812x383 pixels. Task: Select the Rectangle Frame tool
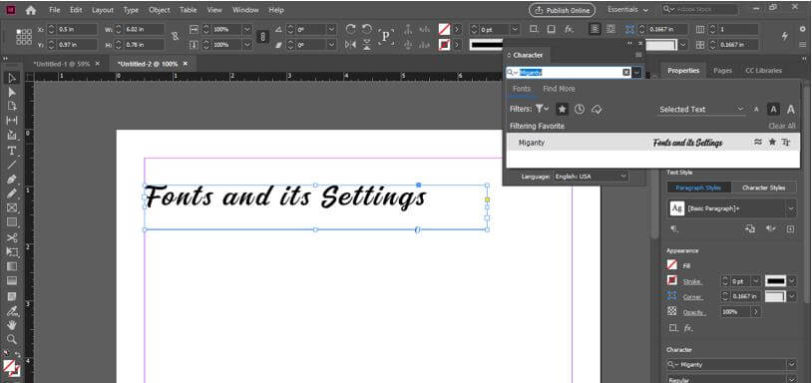[12, 208]
